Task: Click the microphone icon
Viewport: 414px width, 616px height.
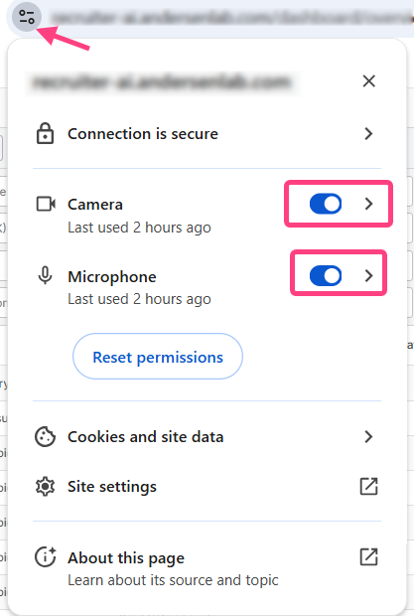Action: pyautogui.click(x=45, y=275)
